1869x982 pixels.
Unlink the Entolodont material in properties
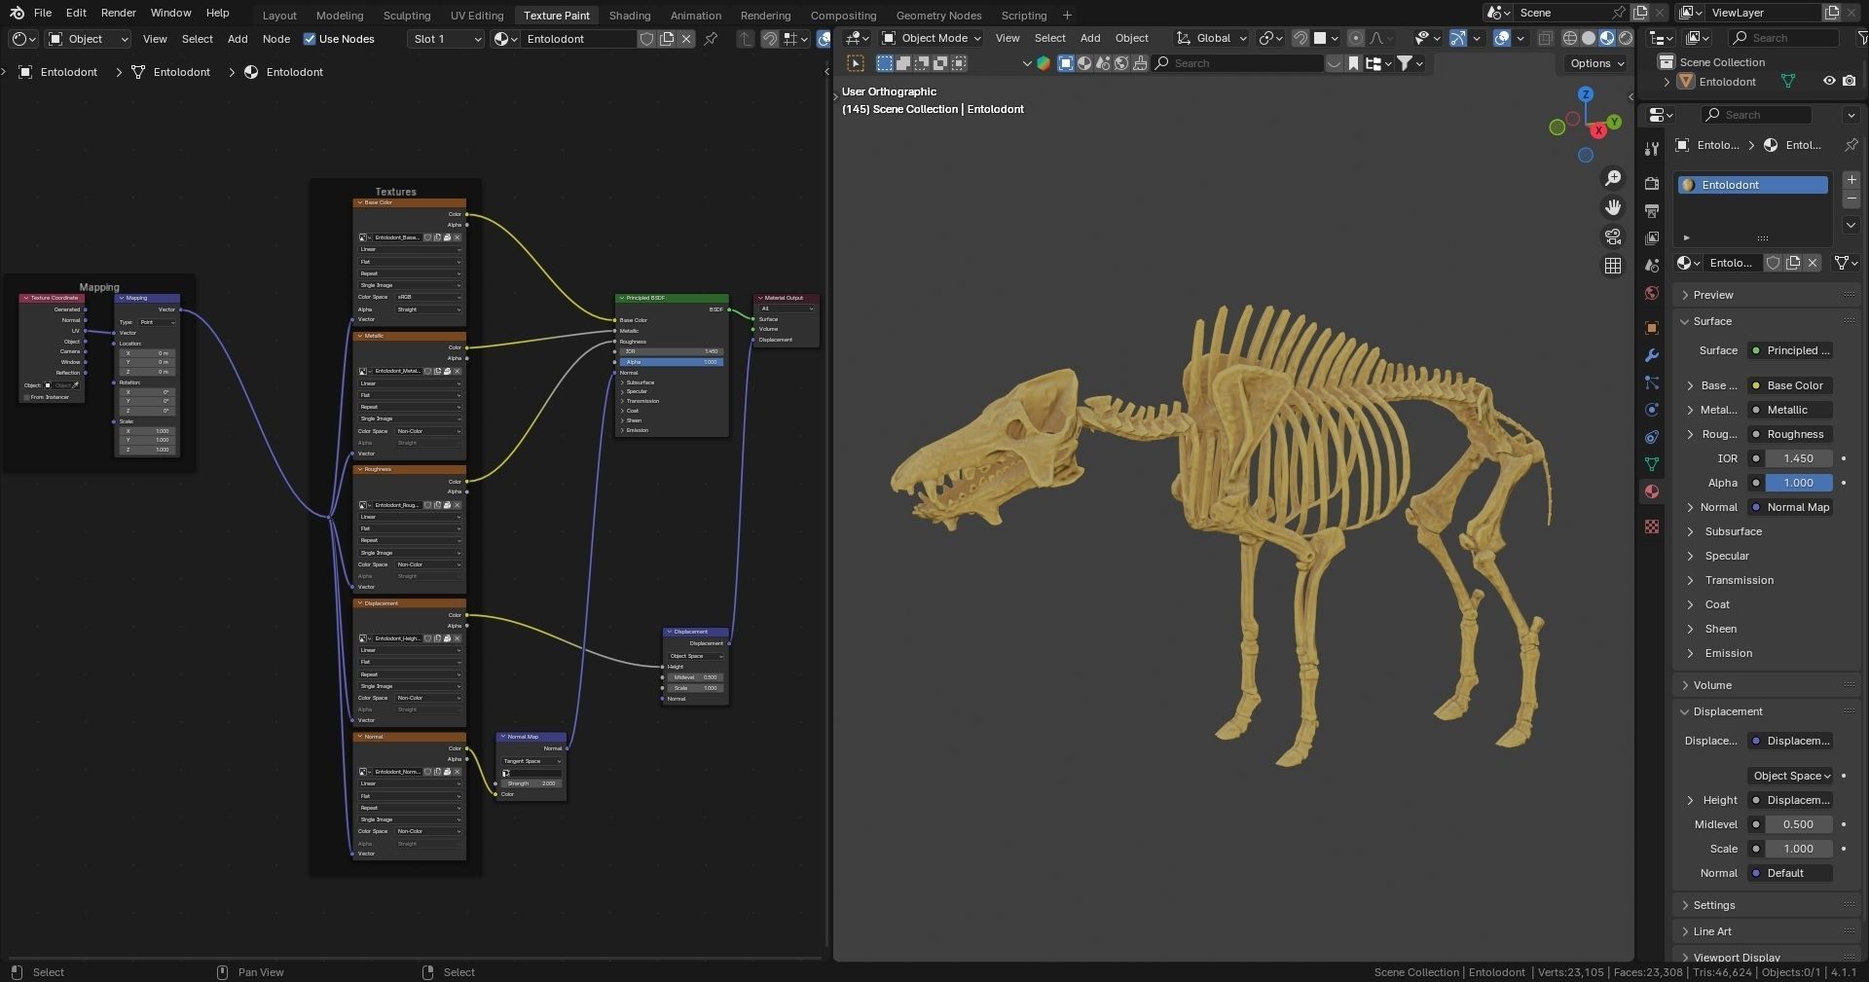1813,263
